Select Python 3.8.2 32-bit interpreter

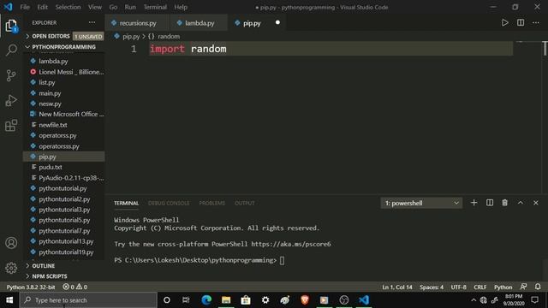31,287
